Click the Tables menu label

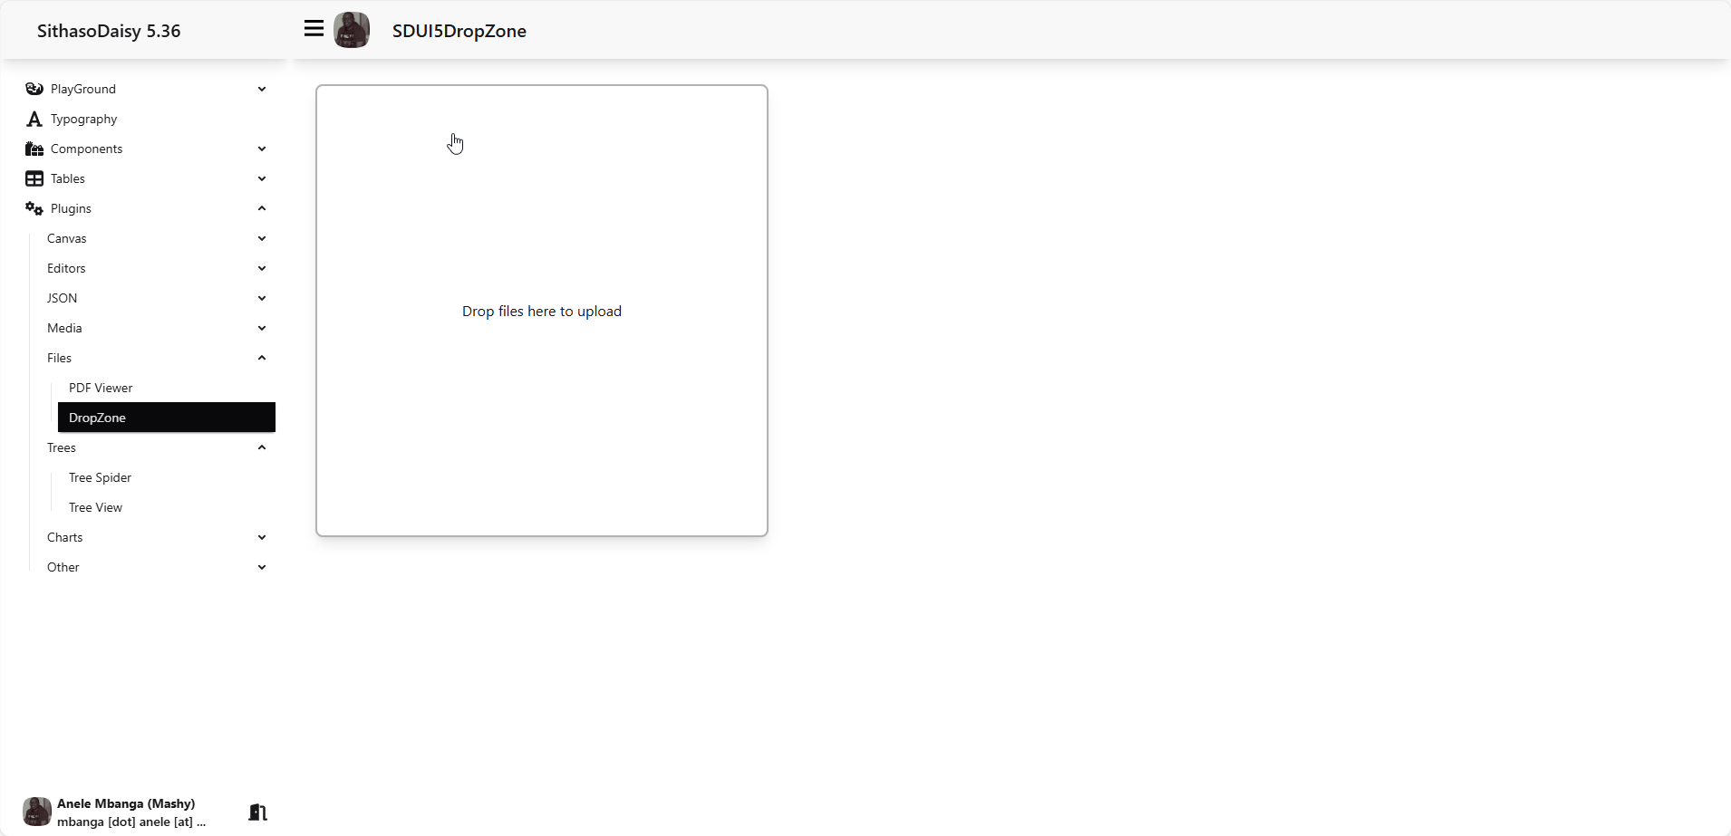click(68, 178)
